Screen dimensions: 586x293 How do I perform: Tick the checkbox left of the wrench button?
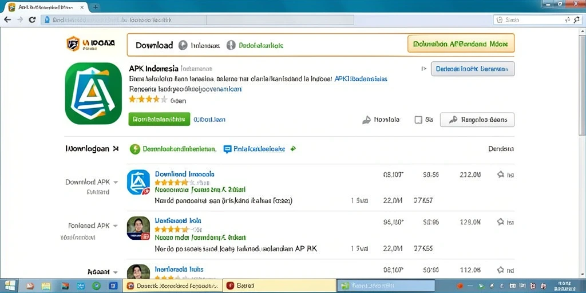point(418,120)
